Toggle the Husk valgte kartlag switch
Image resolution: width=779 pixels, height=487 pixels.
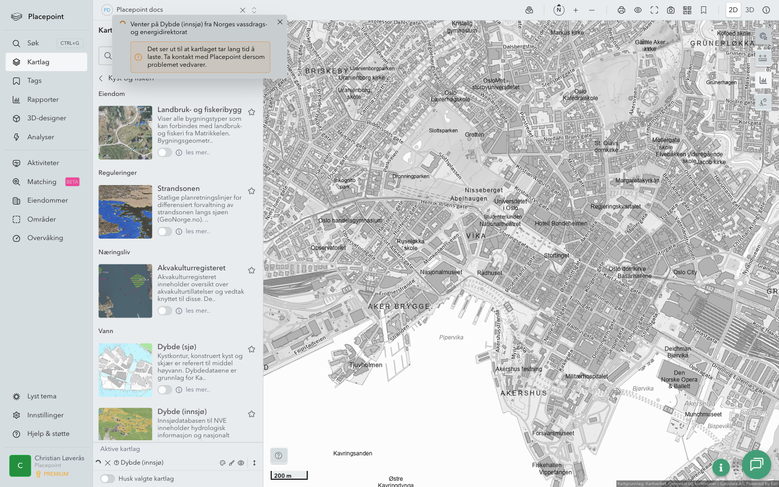(108, 479)
